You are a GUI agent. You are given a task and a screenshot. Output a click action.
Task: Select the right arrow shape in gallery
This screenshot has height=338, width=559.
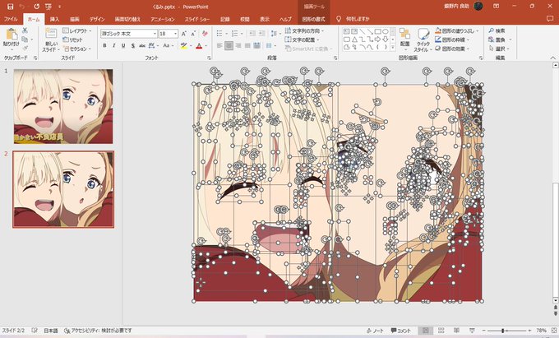(377, 39)
